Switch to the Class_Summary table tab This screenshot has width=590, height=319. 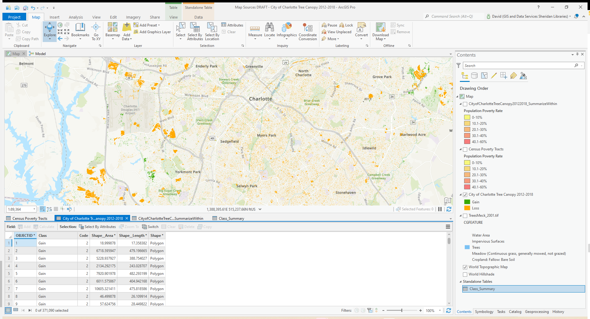point(231,218)
